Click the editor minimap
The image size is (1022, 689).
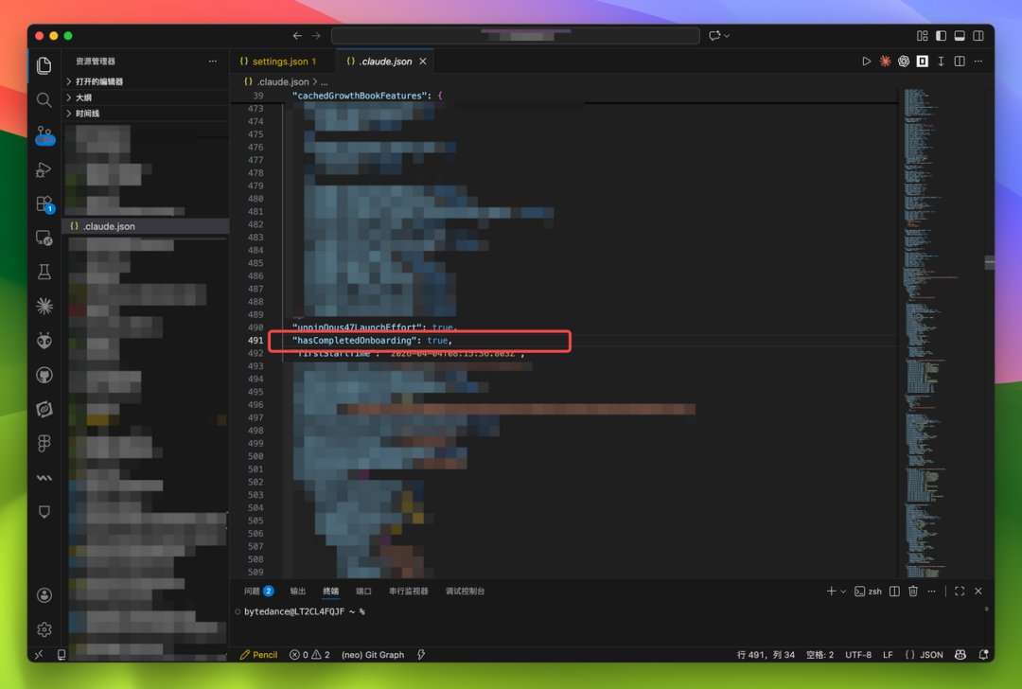pyautogui.click(x=942, y=332)
